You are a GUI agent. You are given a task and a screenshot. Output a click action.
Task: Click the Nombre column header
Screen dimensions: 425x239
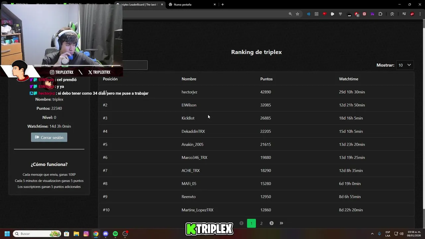(189, 79)
